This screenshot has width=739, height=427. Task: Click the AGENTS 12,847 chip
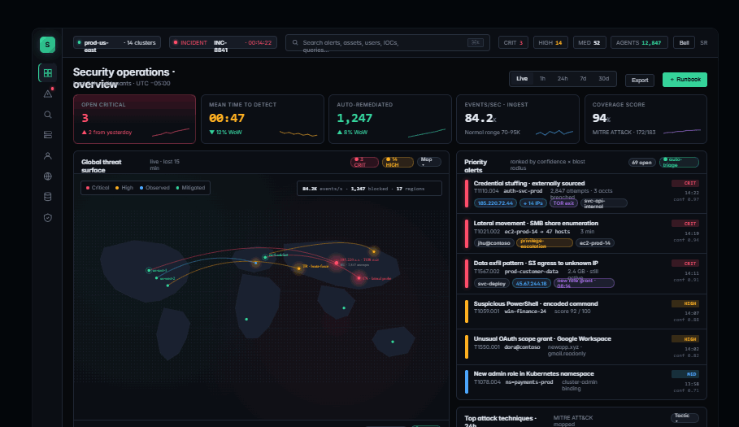click(x=639, y=43)
